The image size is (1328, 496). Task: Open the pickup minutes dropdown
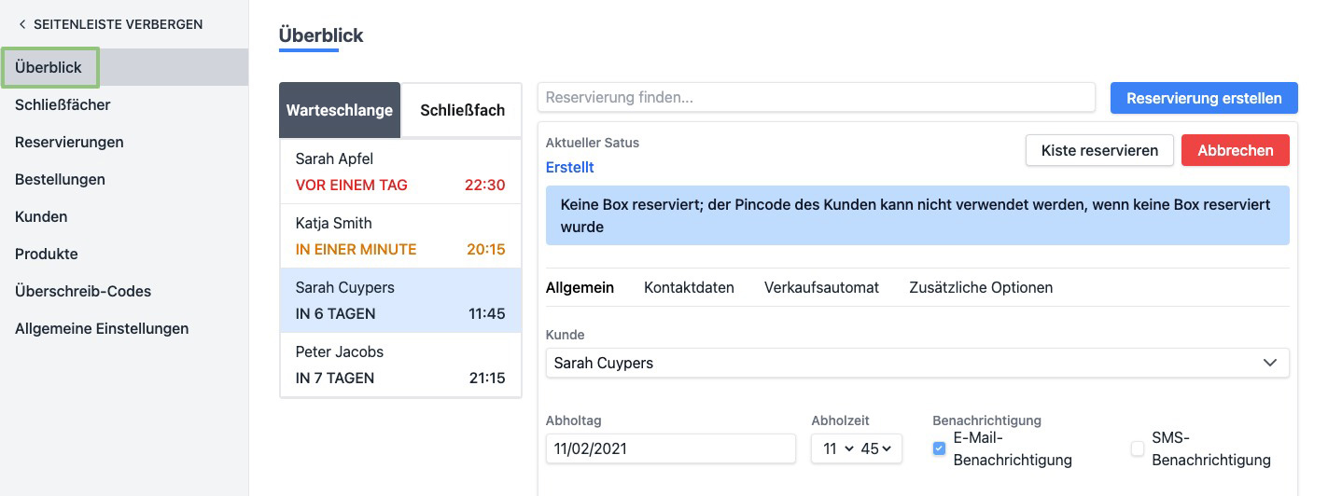876,448
